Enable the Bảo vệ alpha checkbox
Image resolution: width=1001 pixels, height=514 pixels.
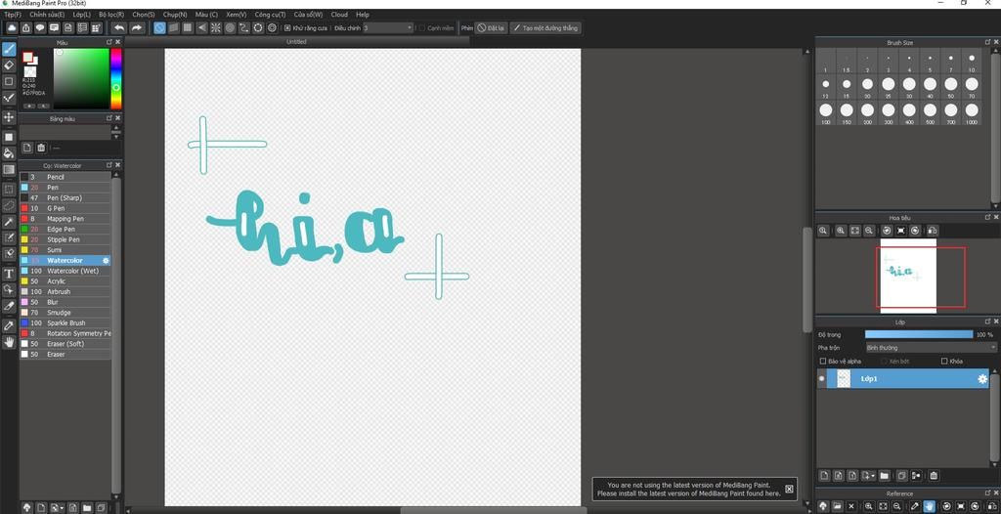(823, 362)
